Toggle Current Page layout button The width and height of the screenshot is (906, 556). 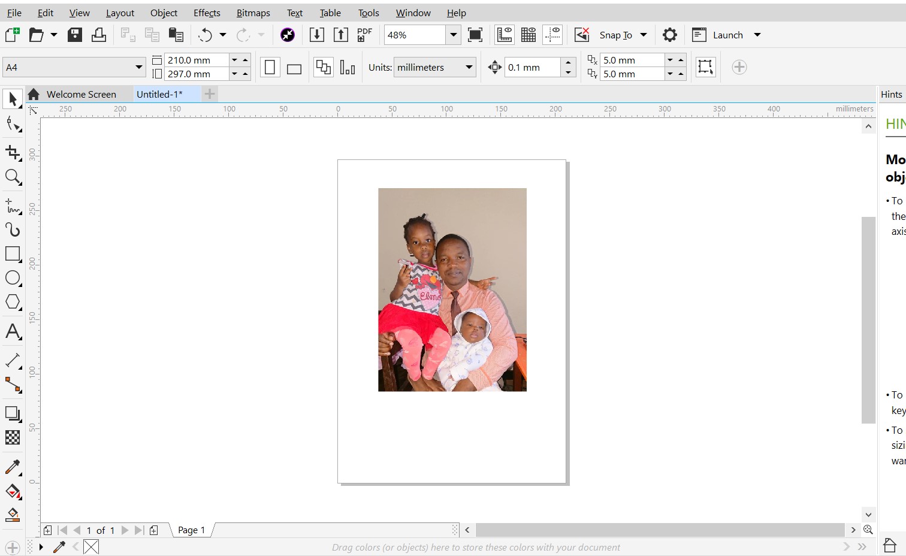click(348, 67)
